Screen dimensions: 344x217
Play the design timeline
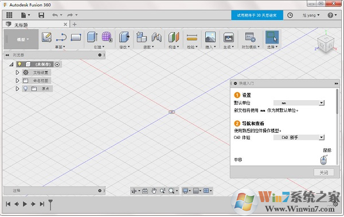[25, 204]
